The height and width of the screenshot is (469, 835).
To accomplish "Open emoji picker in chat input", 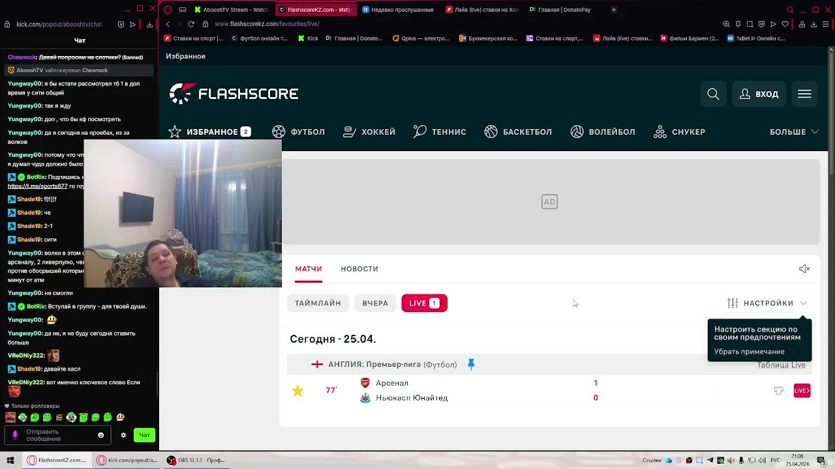I will point(100,435).
